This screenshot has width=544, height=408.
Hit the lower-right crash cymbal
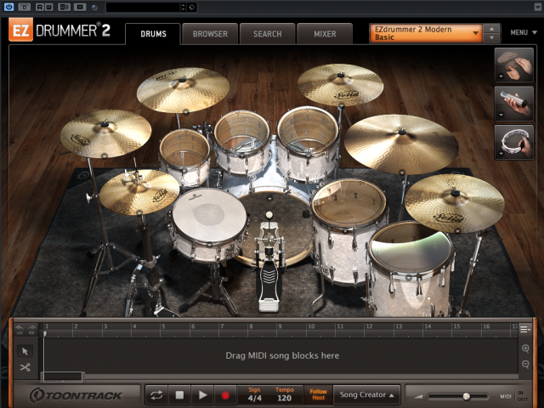pos(455,202)
